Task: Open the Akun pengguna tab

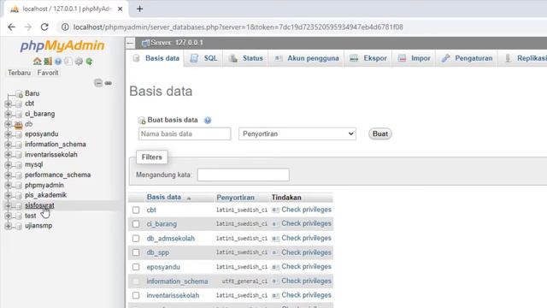Action: tap(307, 58)
